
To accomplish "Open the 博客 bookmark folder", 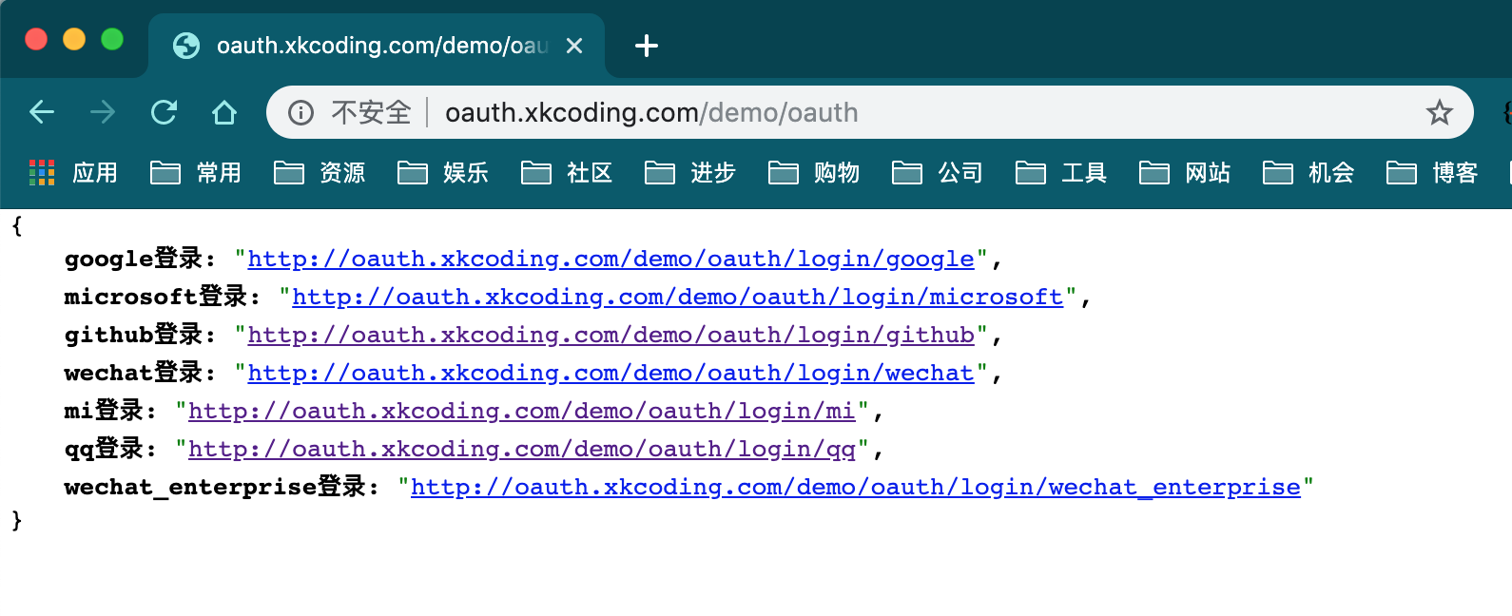I will 1432,172.
